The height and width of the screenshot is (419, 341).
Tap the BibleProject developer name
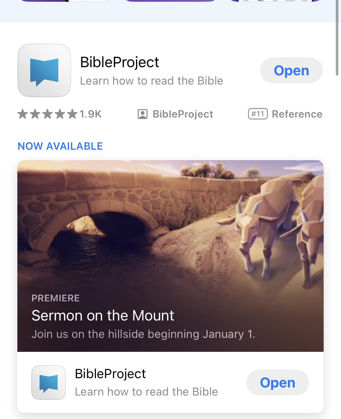click(183, 114)
